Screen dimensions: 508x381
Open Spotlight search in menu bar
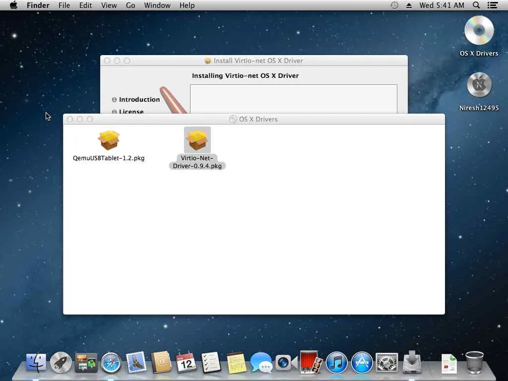pos(476,5)
